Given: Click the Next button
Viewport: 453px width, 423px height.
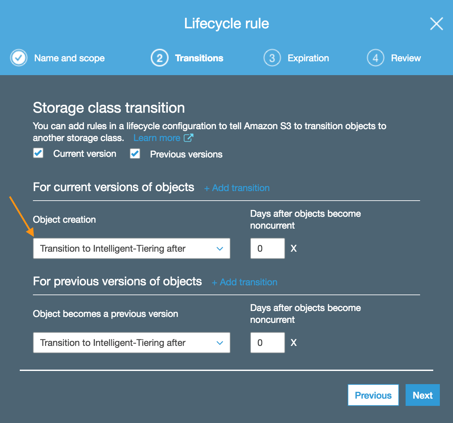Looking at the screenshot, I should tap(422, 395).
